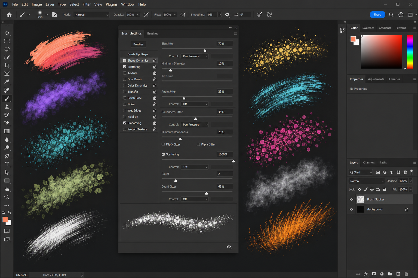
Task: Enable the Dual Brush checkbox
Action: pyautogui.click(x=125, y=79)
